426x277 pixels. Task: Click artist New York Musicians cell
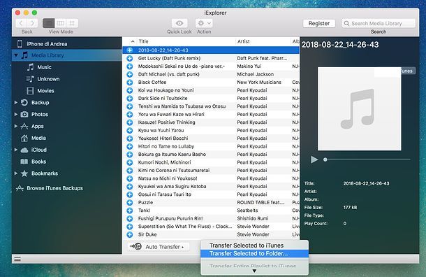point(259,82)
